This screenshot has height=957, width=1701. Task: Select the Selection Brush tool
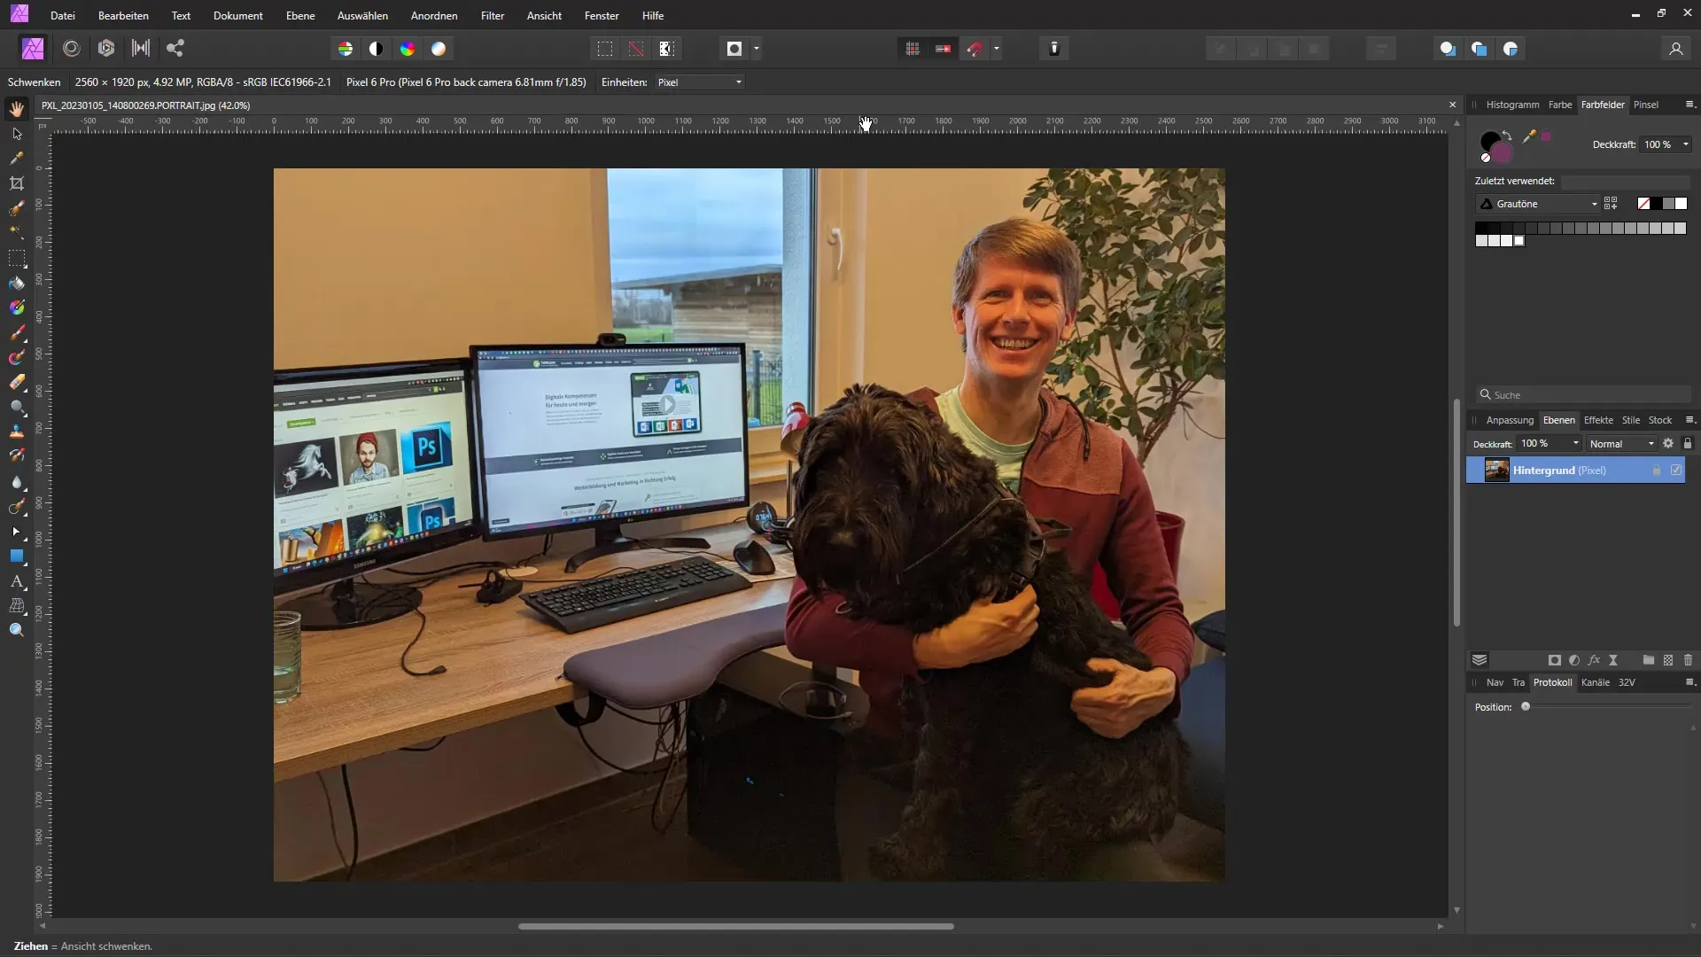tap(17, 209)
